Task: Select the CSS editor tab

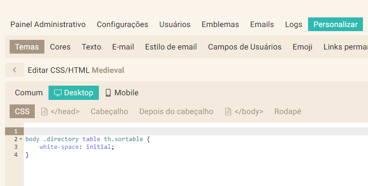Action: click(x=22, y=111)
